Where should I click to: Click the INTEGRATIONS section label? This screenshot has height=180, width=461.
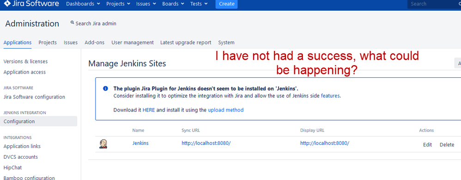(18, 137)
